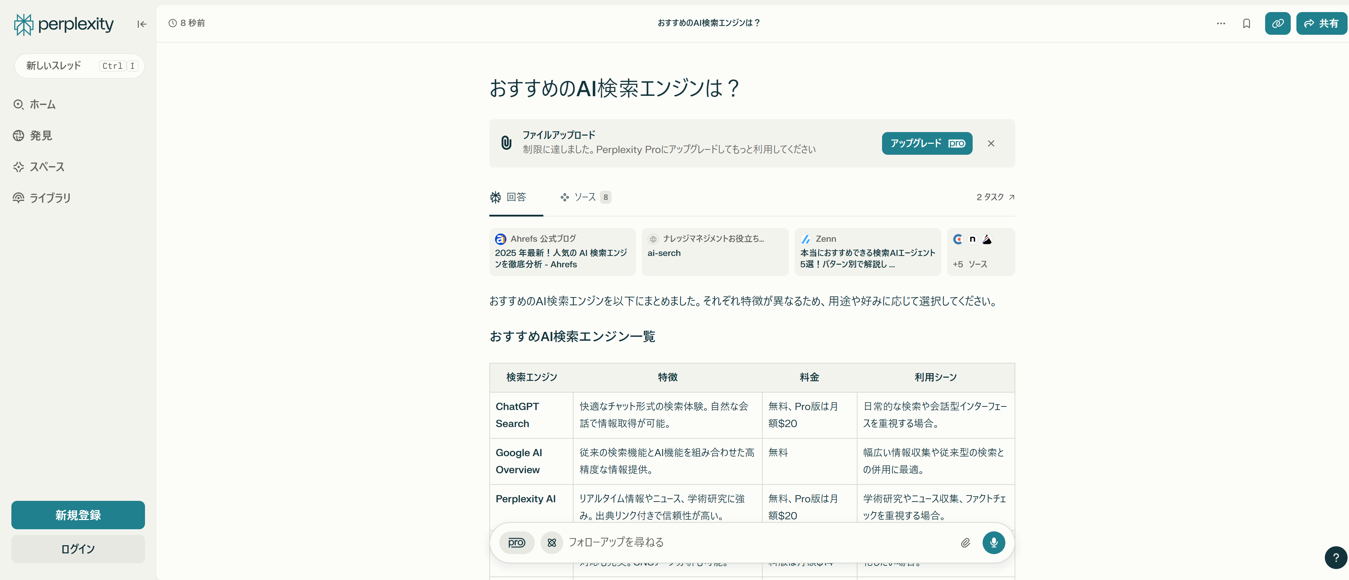Start voice input with the microphone icon
The height and width of the screenshot is (580, 1349).
(x=993, y=543)
